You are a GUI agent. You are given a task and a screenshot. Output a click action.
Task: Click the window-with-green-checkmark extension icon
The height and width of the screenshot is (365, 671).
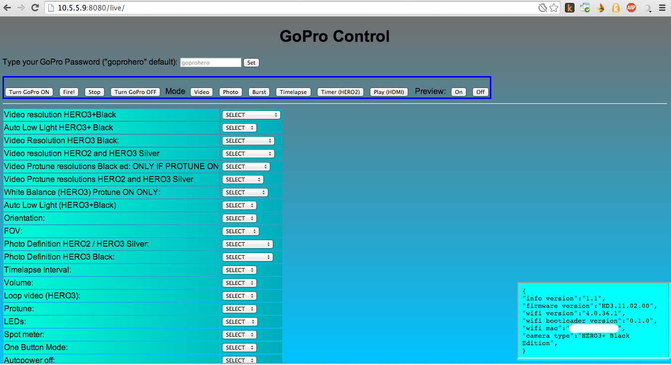pyautogui.click(x=585, y=8)
